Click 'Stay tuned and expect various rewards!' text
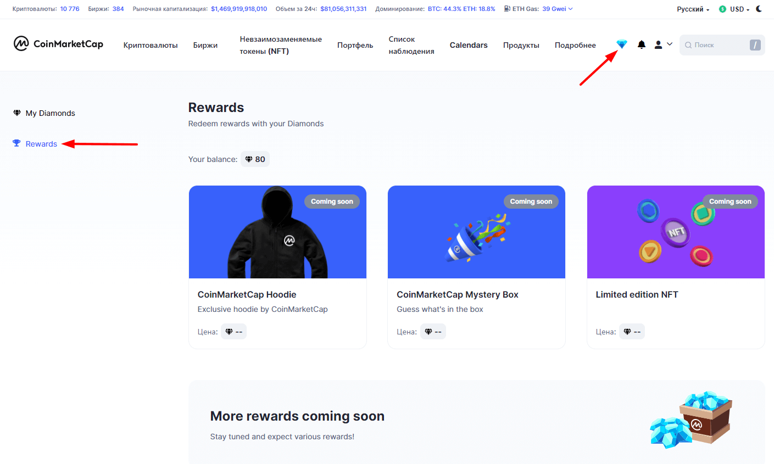This screenshot has height=464, width=774. click(282, 437)
